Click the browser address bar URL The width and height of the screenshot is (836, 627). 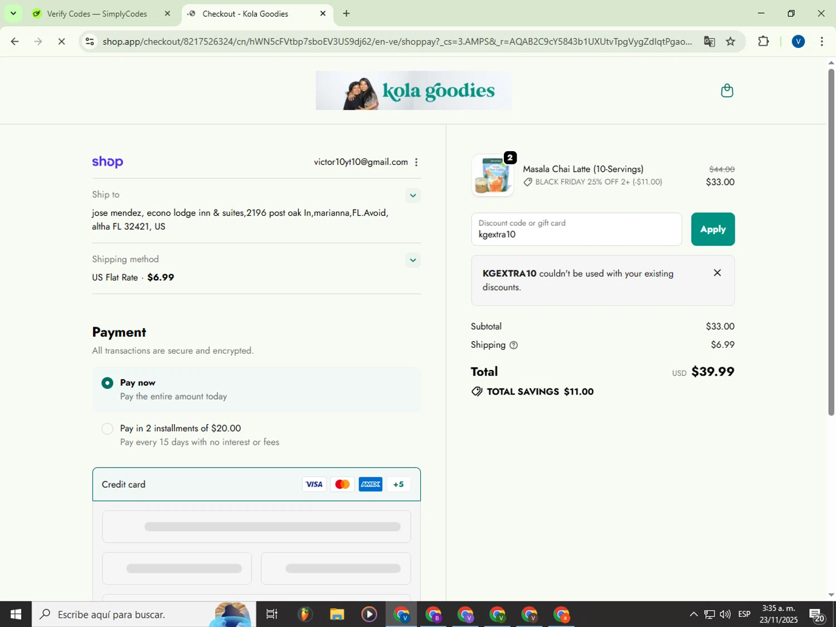pyautogui.click(x=397, y=41)
